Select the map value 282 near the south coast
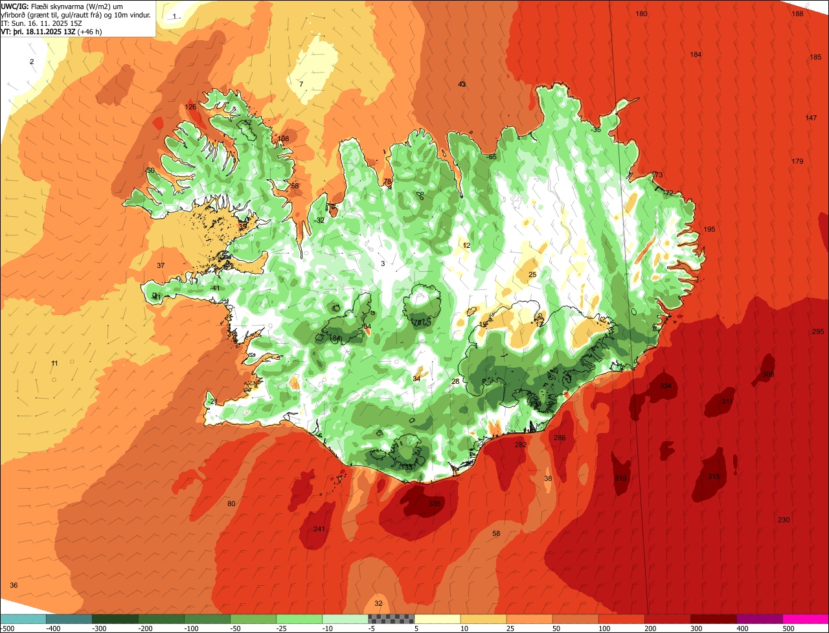The width and height of the screenshot is (829, 633). 521,445
